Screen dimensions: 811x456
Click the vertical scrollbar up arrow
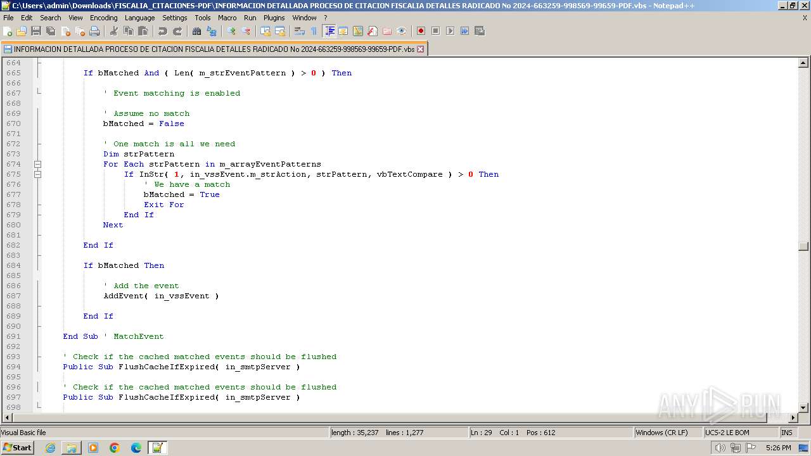pyautogui.click(x=803, y=63)
